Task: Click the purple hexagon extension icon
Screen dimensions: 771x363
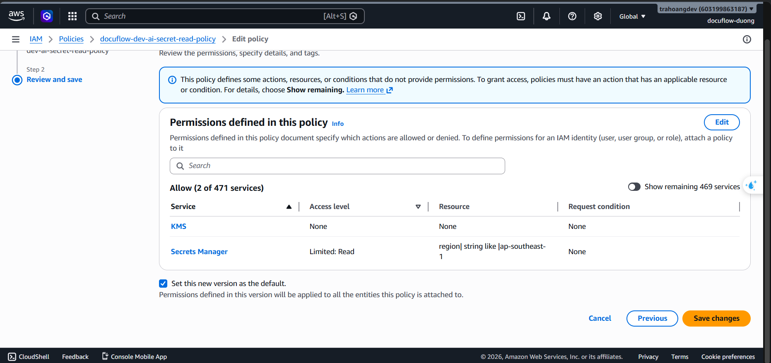Action: coord(47,16)
